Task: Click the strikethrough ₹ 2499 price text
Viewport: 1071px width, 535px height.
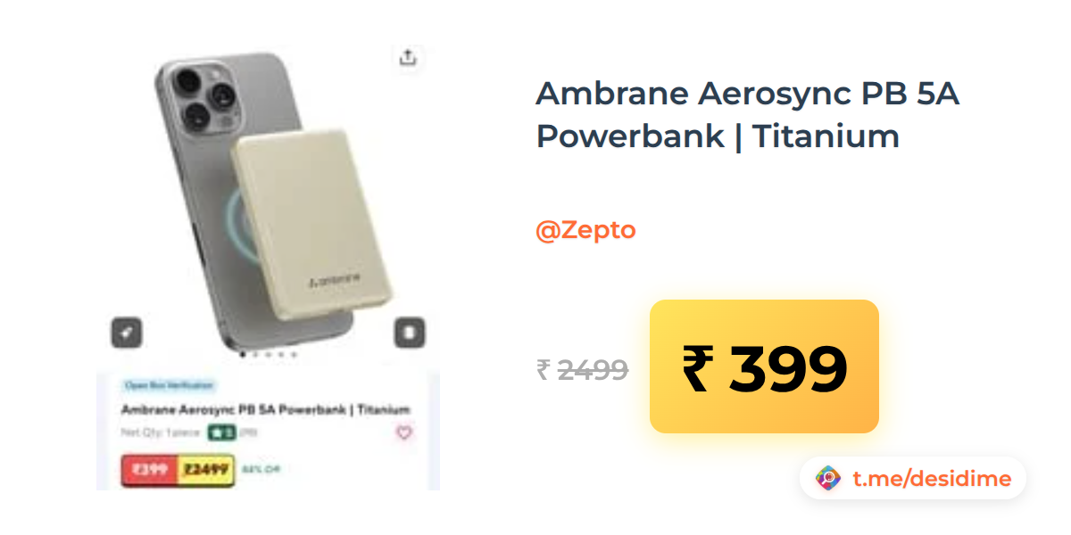Action: pyautogui.click(x=583, y=369)
